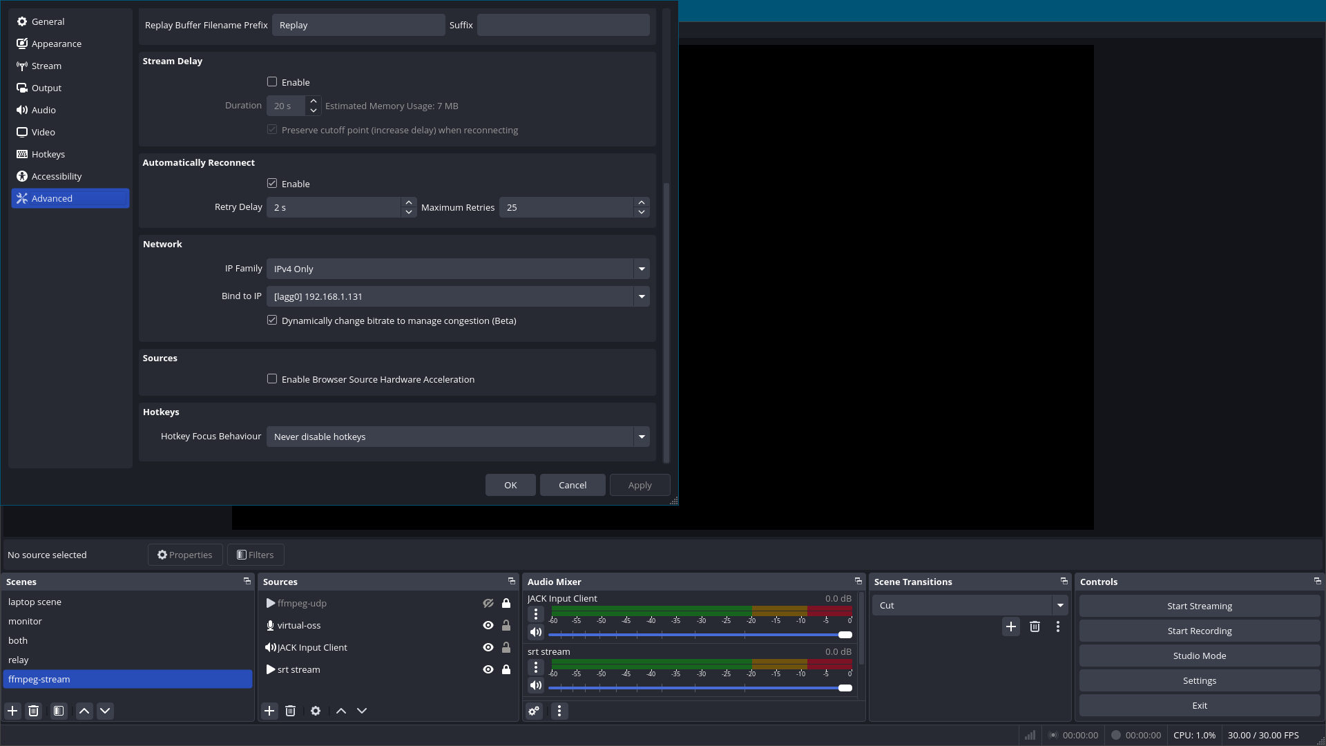Click the JACK Input Client volume slider
Image resolution: width=1326 pixels, height=746 pixels.
(698, 635)
